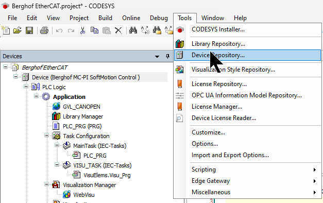The height and width of the screenshot is (203, 323).
Task: Pin the Devices panel with pushpin icon
Action: coord(167,56)
